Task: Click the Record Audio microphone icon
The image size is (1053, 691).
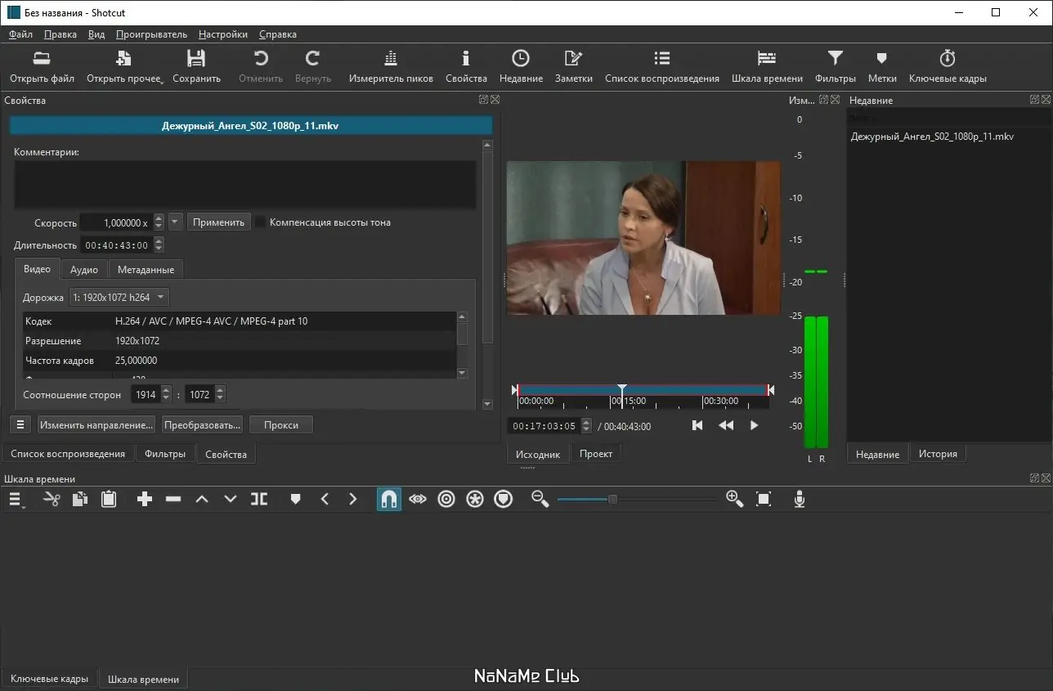Action: tap(800, 499)
